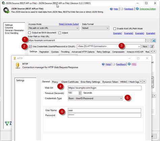The image size is (160, 141).
Task: Open the Data Format dropdown
Action: [95, 28]
